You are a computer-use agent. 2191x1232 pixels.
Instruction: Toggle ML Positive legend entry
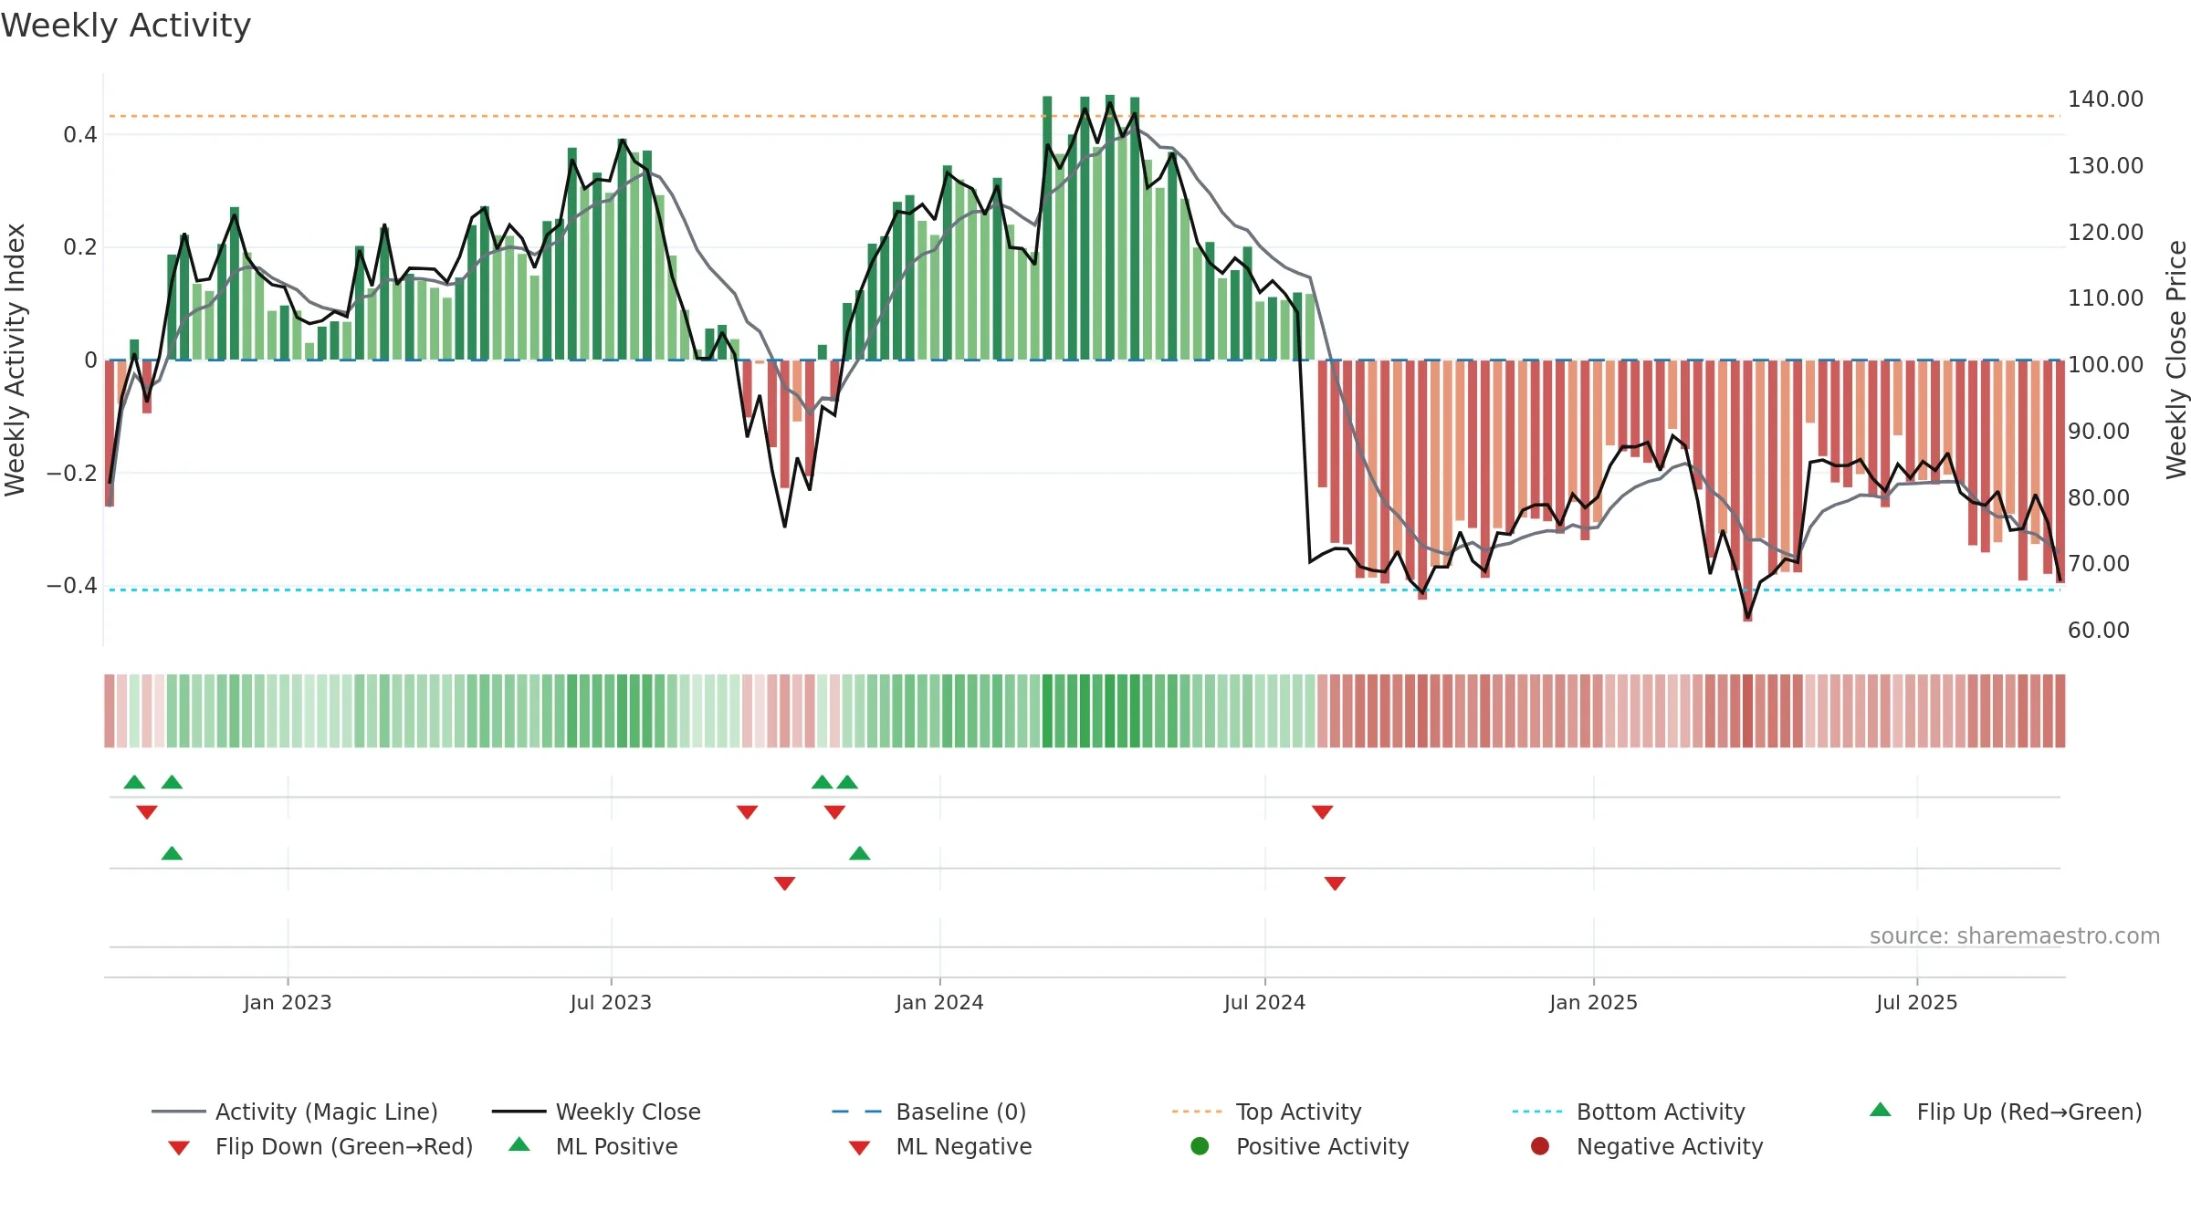pyautogui.click(x=593, y=1146)
